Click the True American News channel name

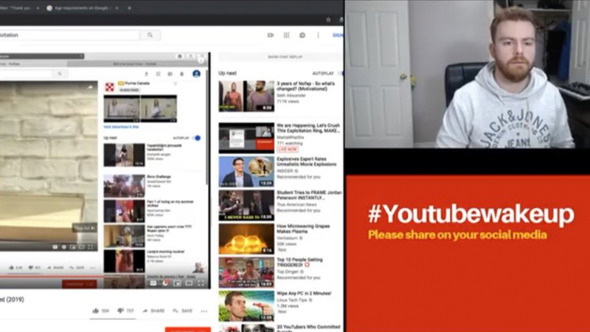tap(296, 204)
